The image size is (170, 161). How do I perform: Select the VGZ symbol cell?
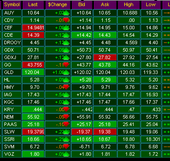click(x=12, y=154)
